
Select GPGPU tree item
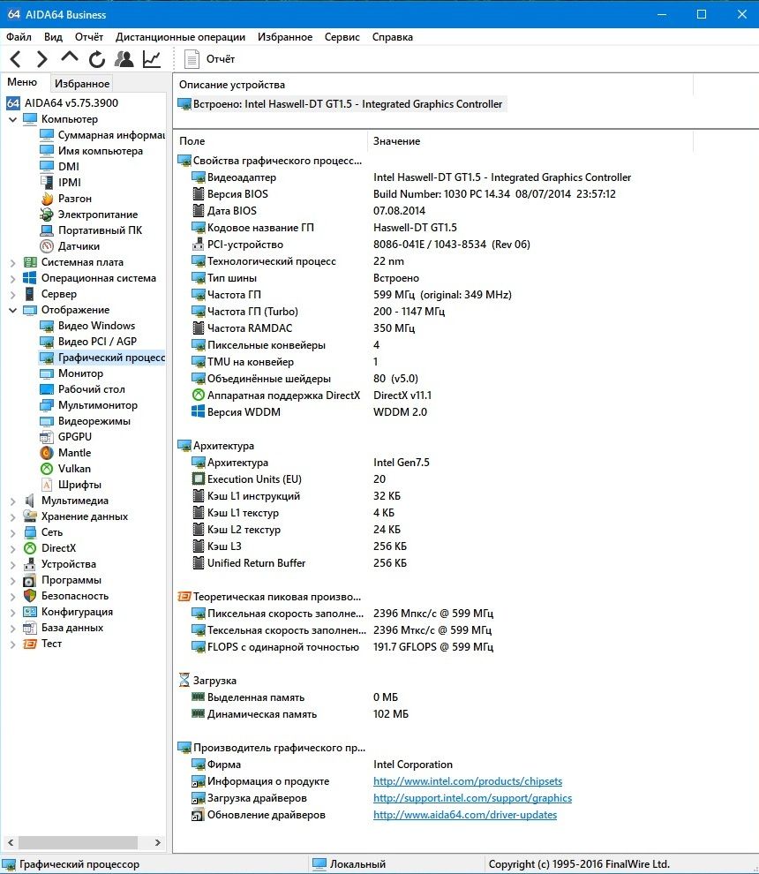[x=66, y=437]
